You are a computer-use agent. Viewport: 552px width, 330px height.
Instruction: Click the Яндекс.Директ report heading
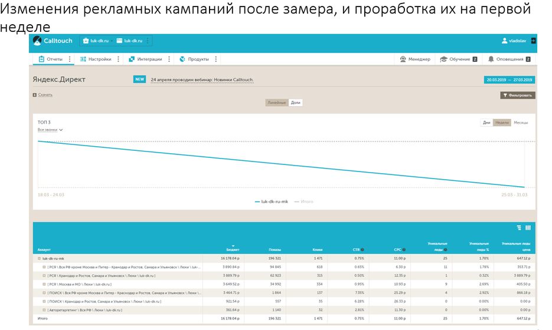point(59,80)
